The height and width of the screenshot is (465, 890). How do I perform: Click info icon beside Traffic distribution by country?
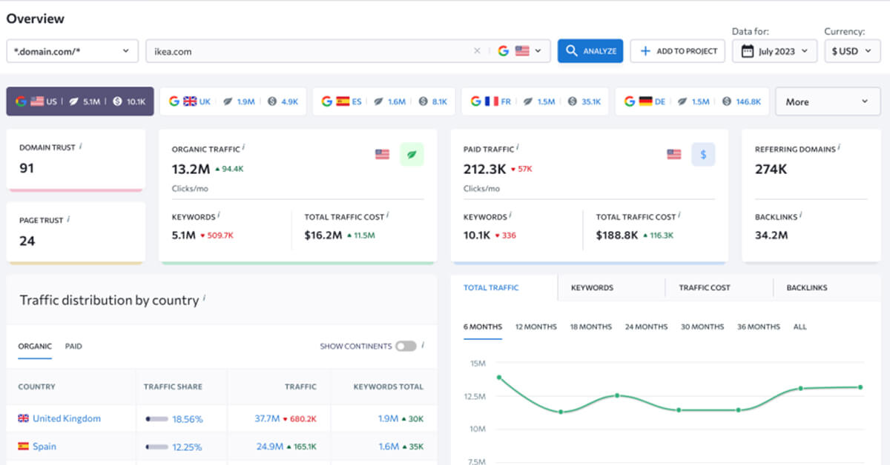(x=204, y=298)
